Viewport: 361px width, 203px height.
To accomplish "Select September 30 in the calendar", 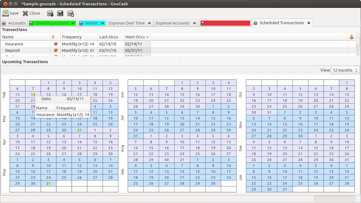I will click(x=213, y=183).
